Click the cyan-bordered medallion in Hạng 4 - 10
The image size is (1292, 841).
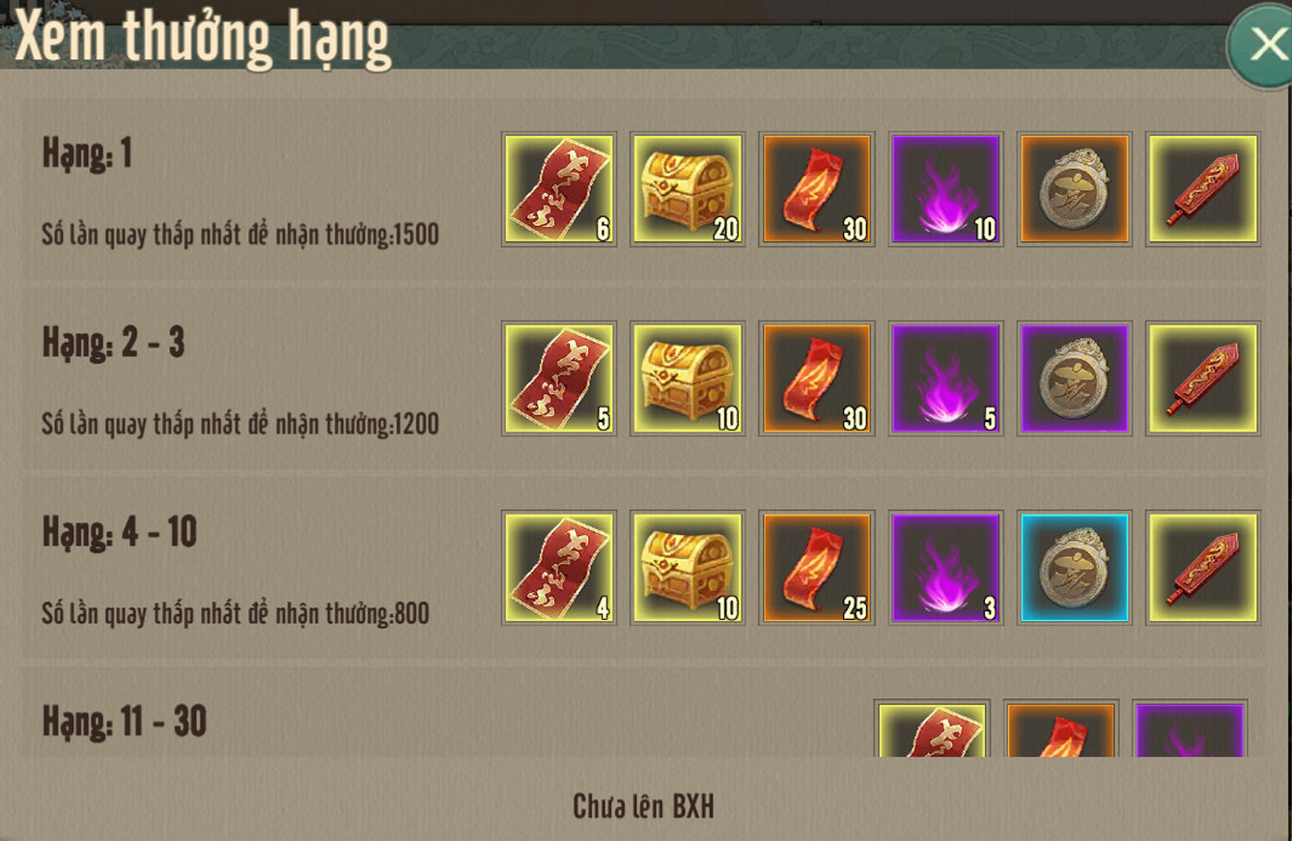pyautogui.click(x=1075, y=568)
